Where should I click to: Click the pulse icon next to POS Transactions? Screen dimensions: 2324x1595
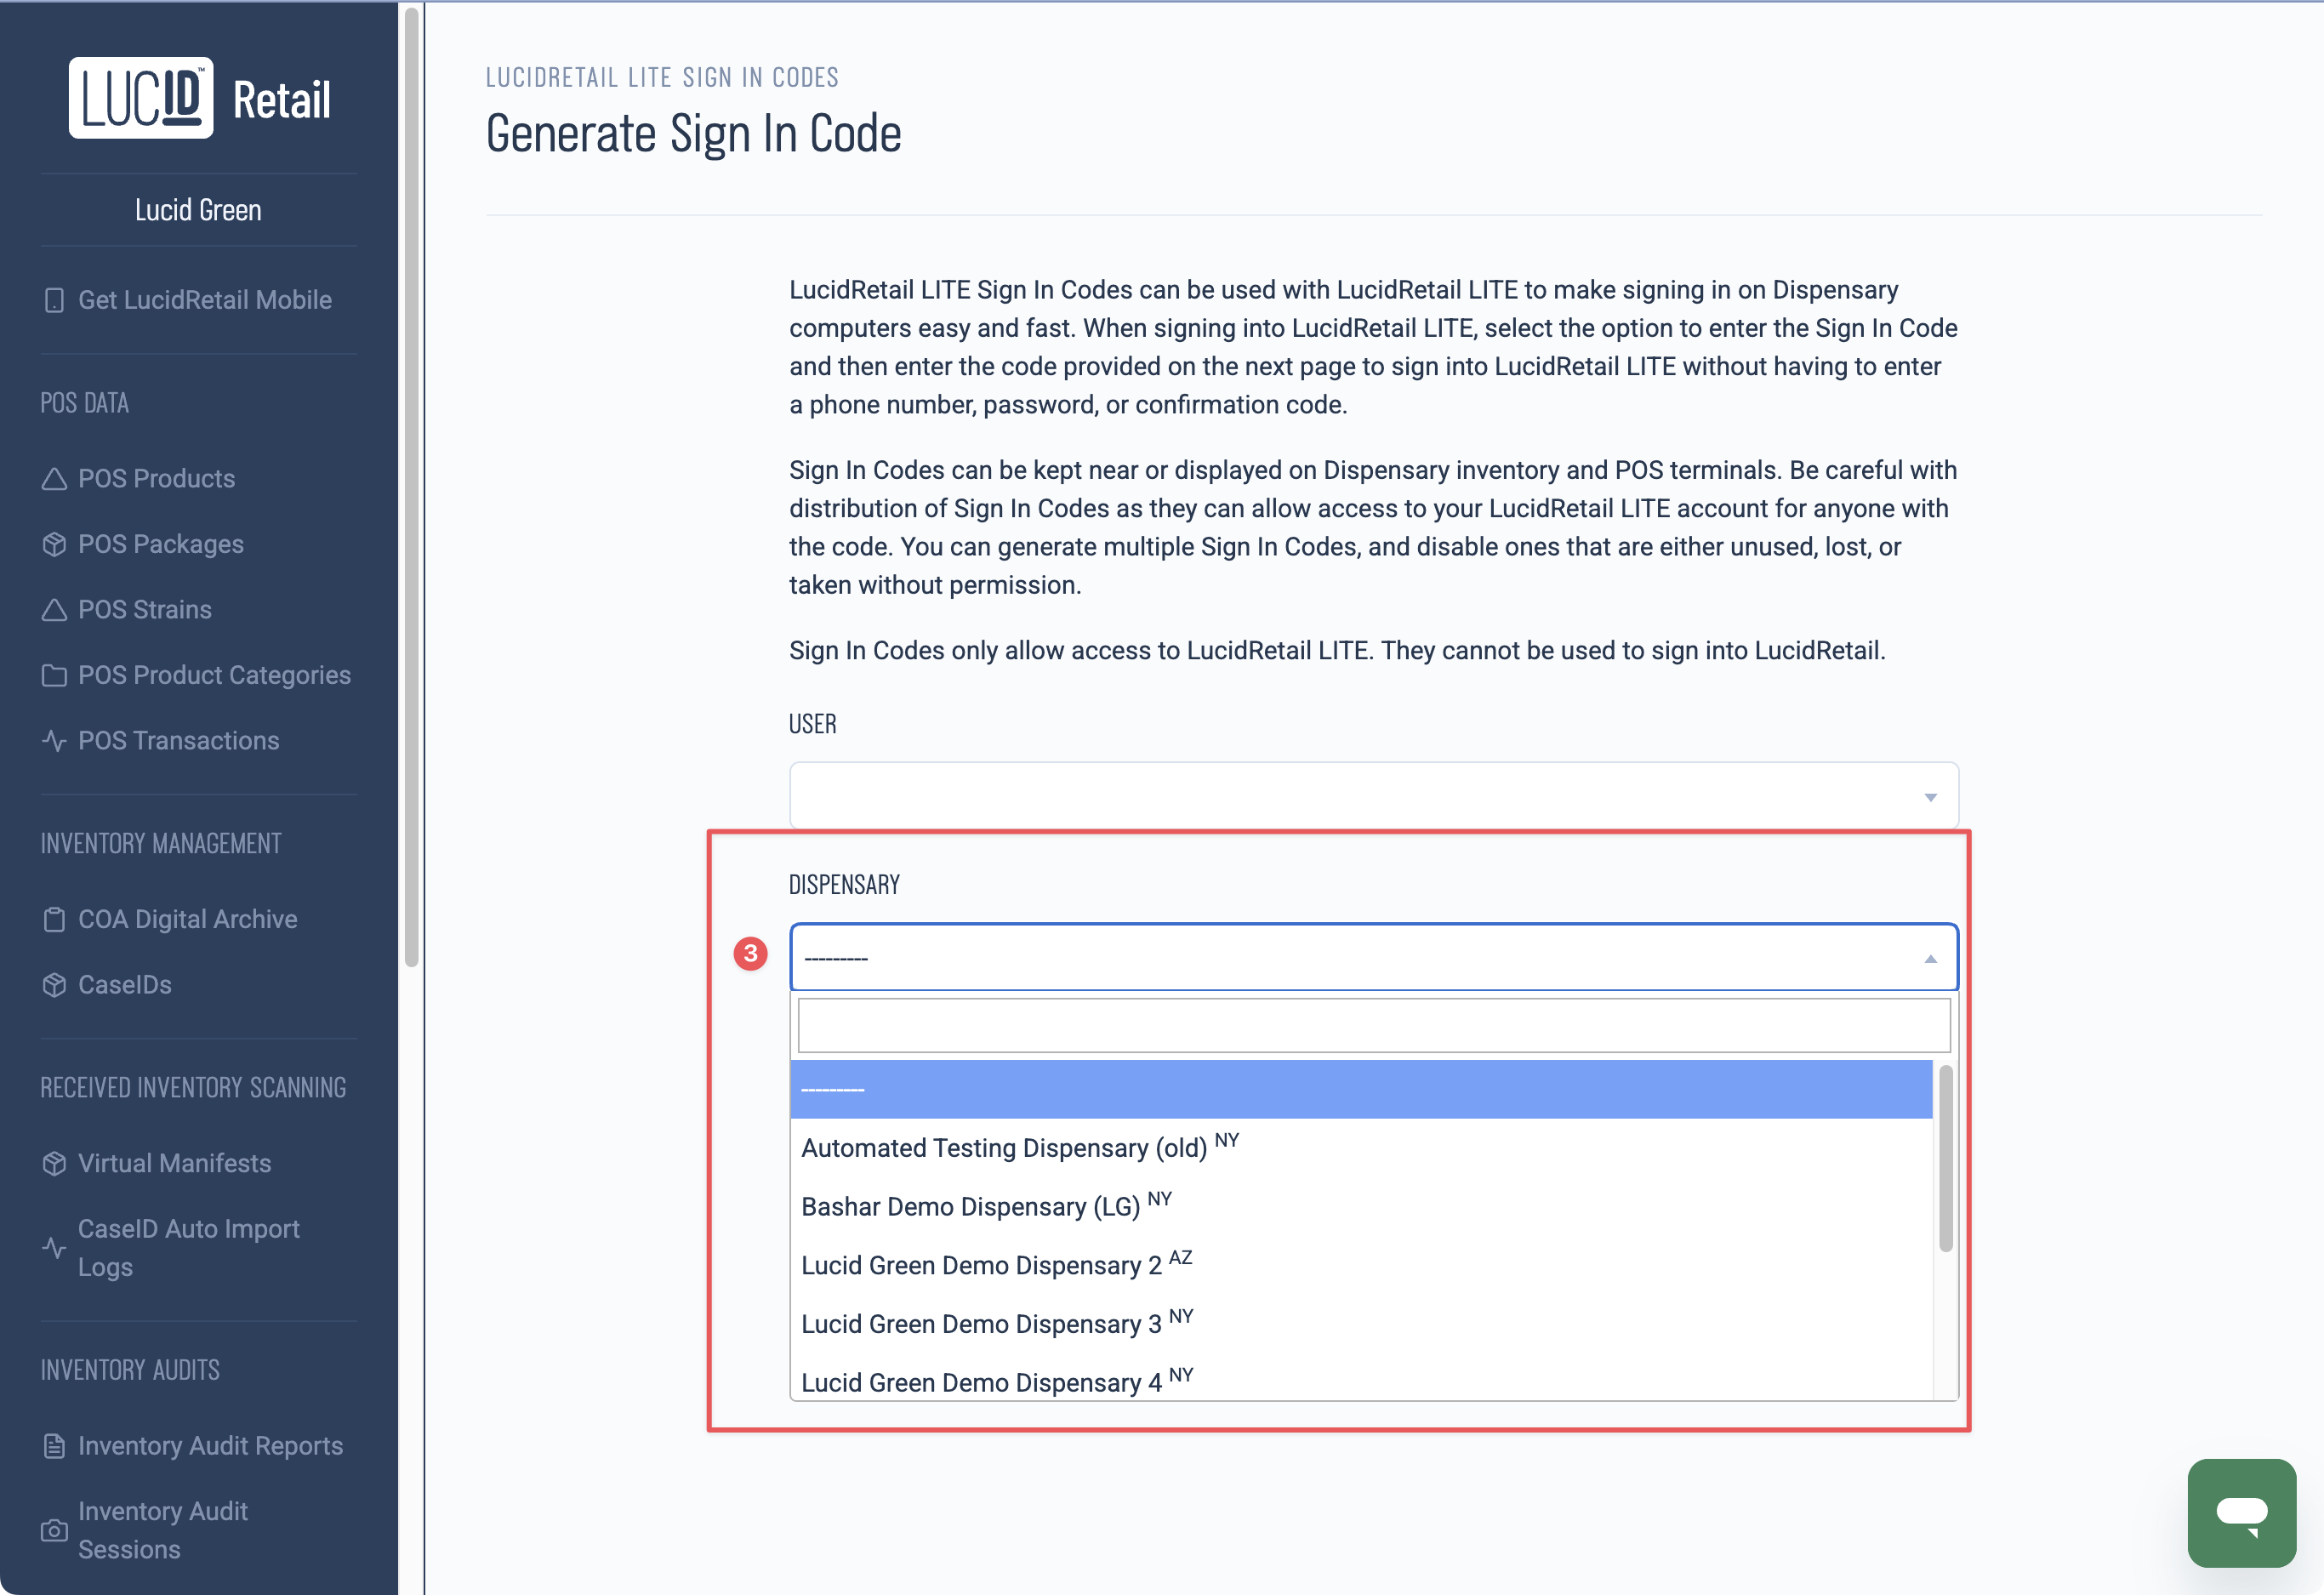[54, 741]
